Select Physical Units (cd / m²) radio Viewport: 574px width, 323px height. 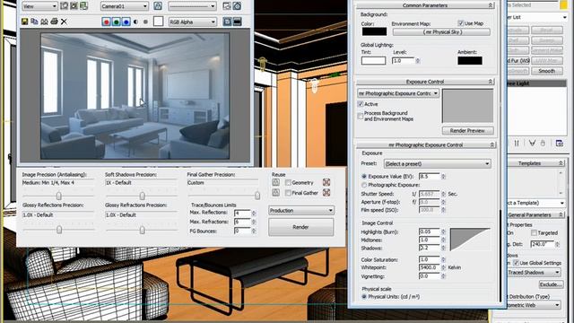(364, 297)
